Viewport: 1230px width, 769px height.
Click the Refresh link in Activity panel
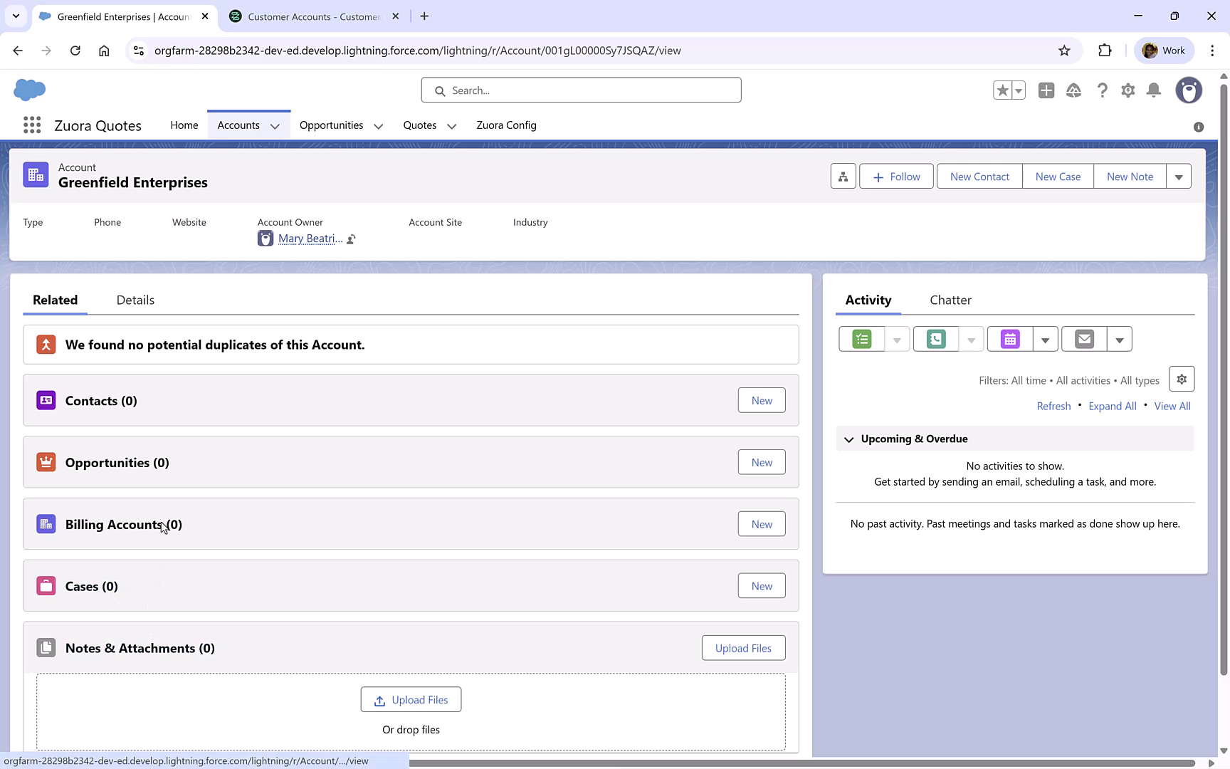1053,406
